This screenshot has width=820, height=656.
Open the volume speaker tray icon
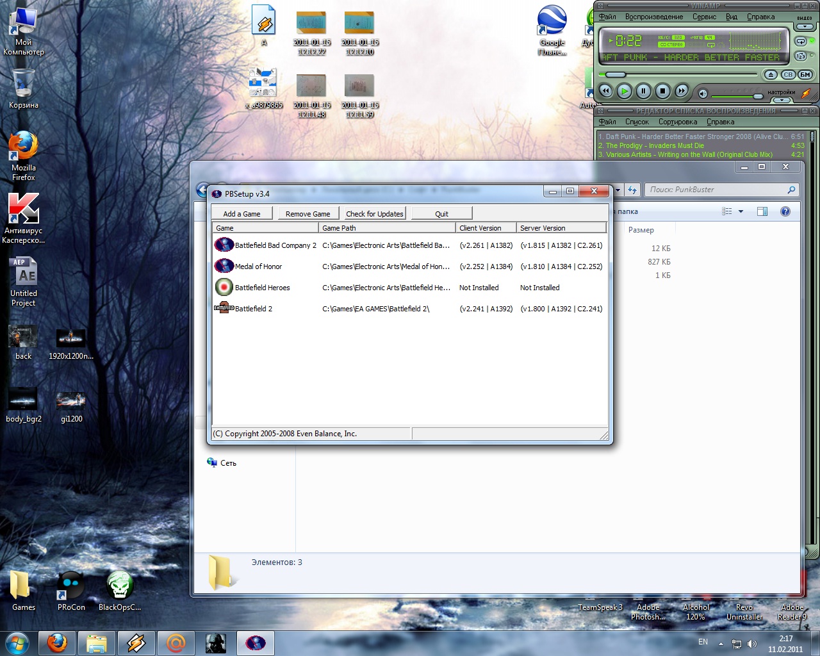click(752, 644)
